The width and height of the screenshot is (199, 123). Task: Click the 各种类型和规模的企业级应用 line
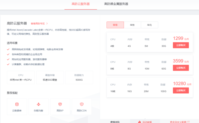pyautogui.click(x=27, y=54)
